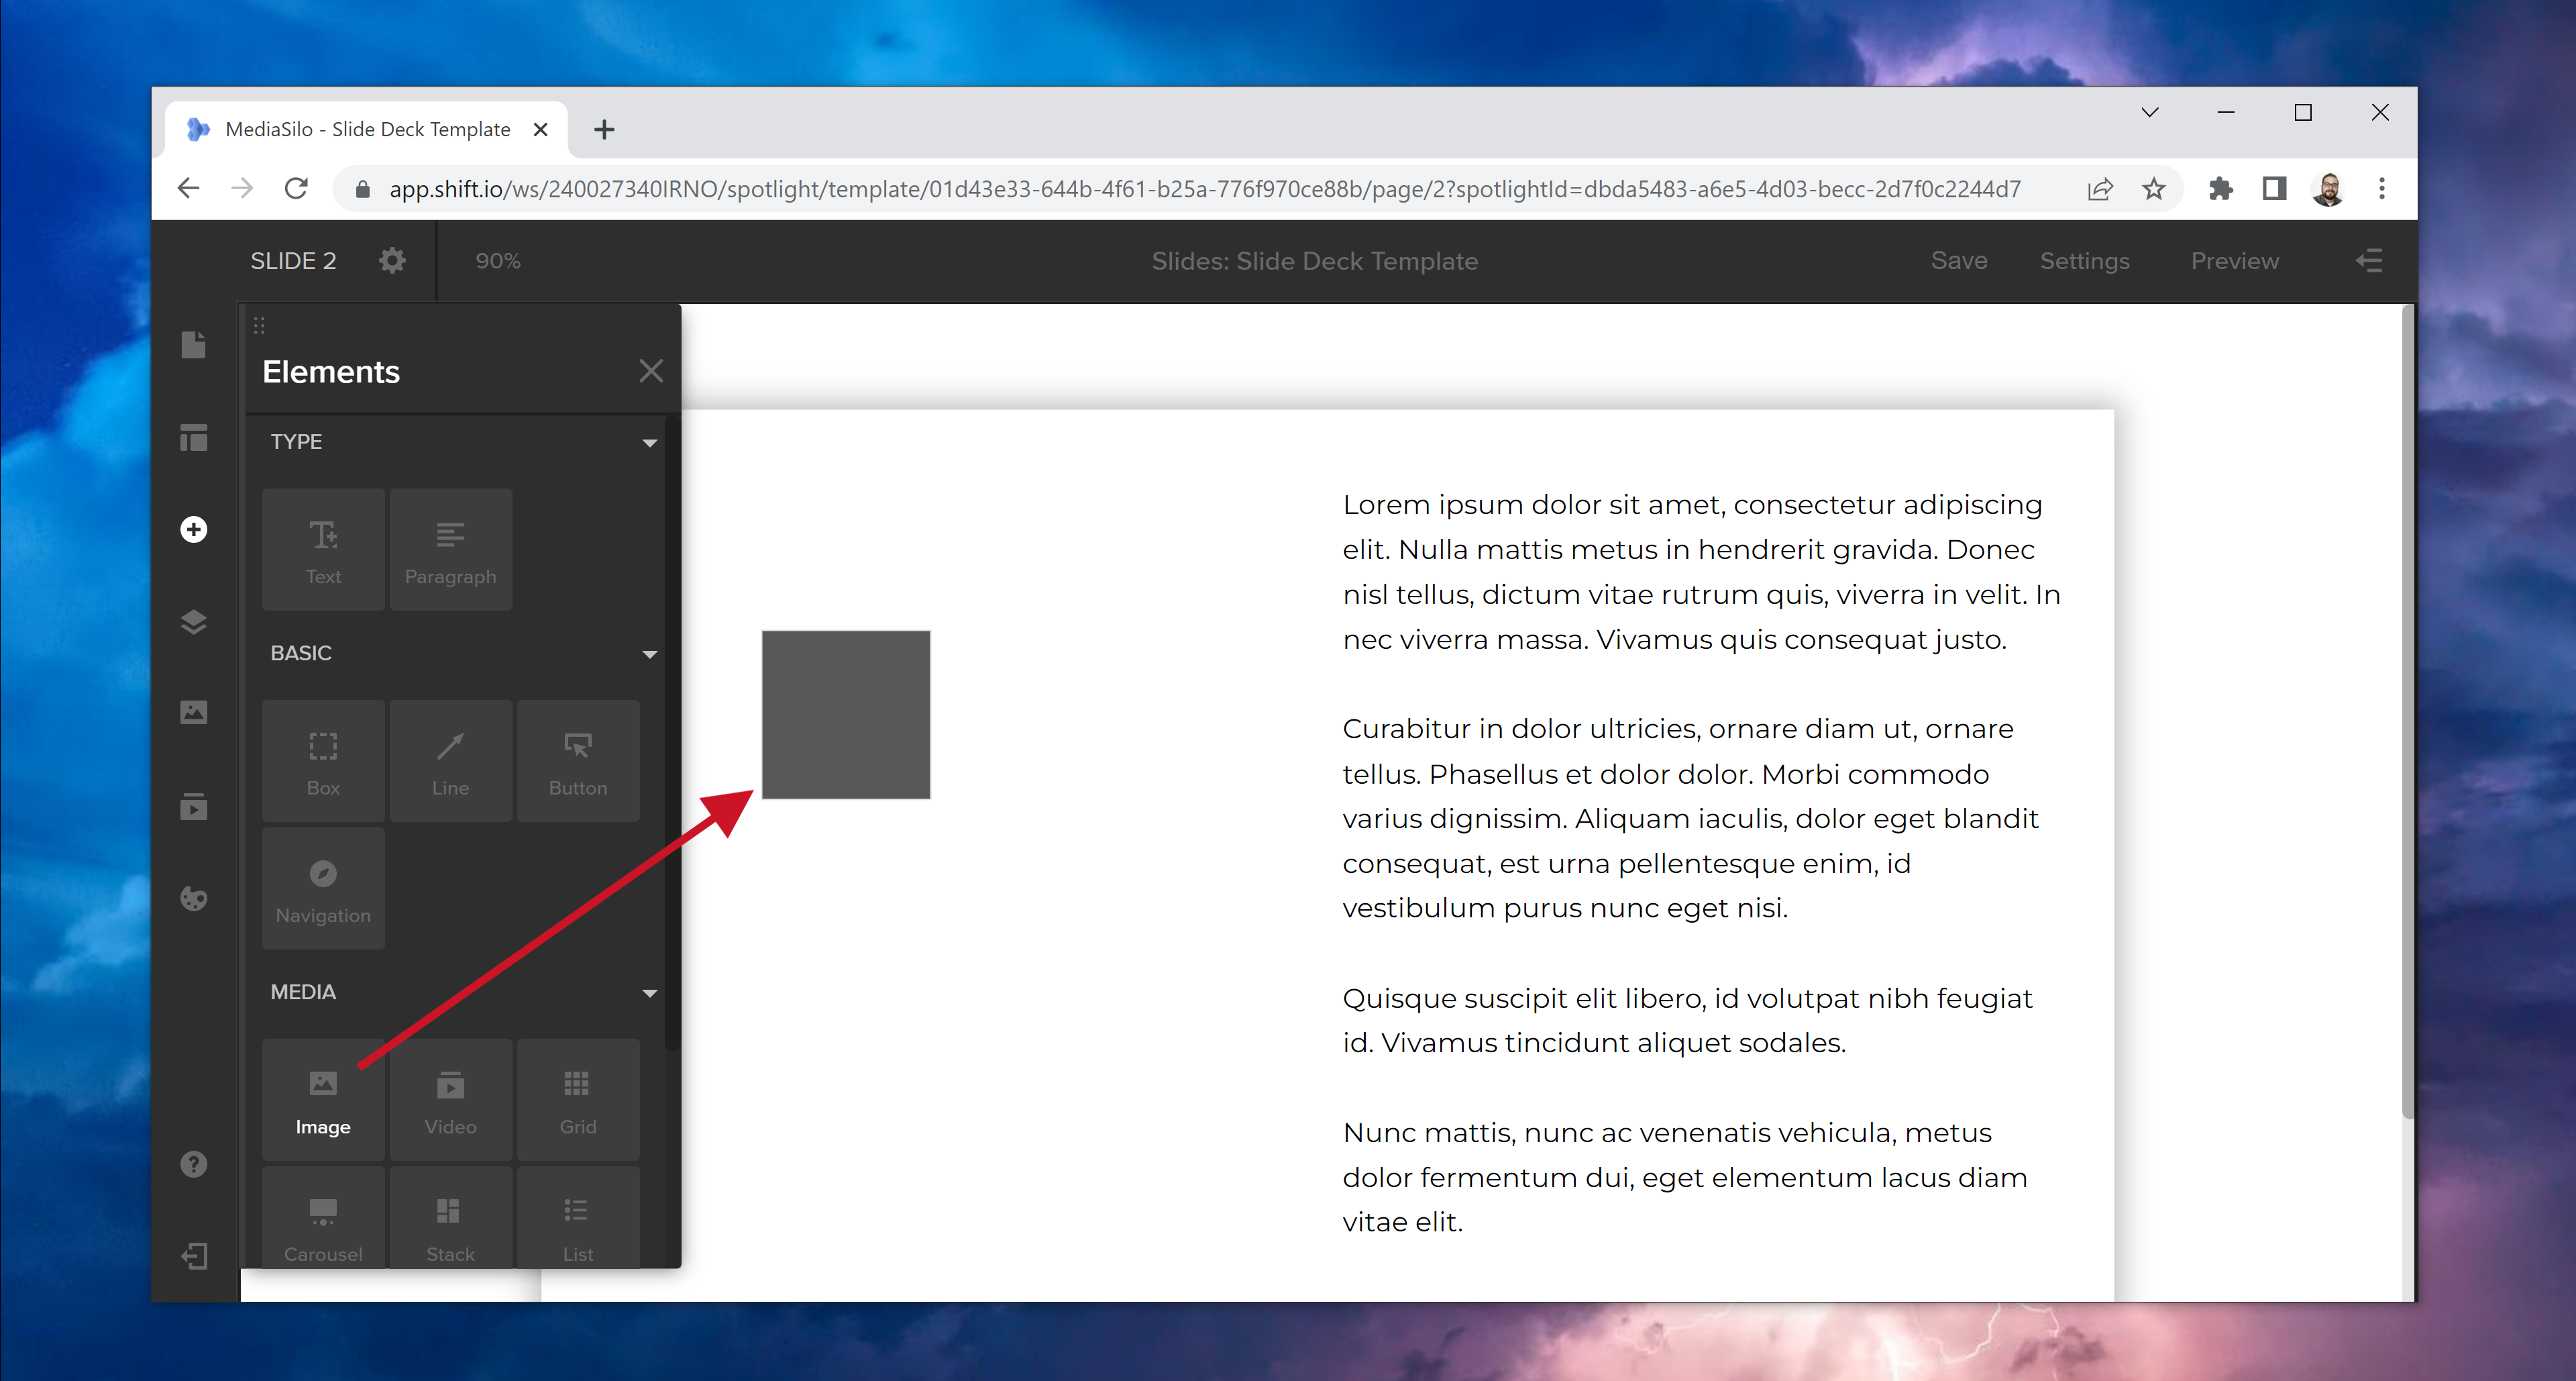Open the Help question mark icon

pos(194,1164)
